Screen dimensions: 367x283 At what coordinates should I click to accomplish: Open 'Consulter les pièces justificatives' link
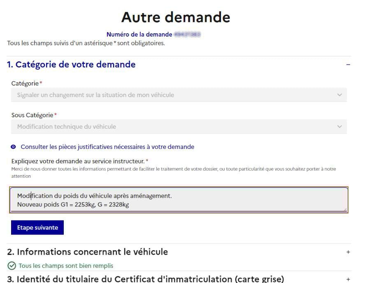107,147
